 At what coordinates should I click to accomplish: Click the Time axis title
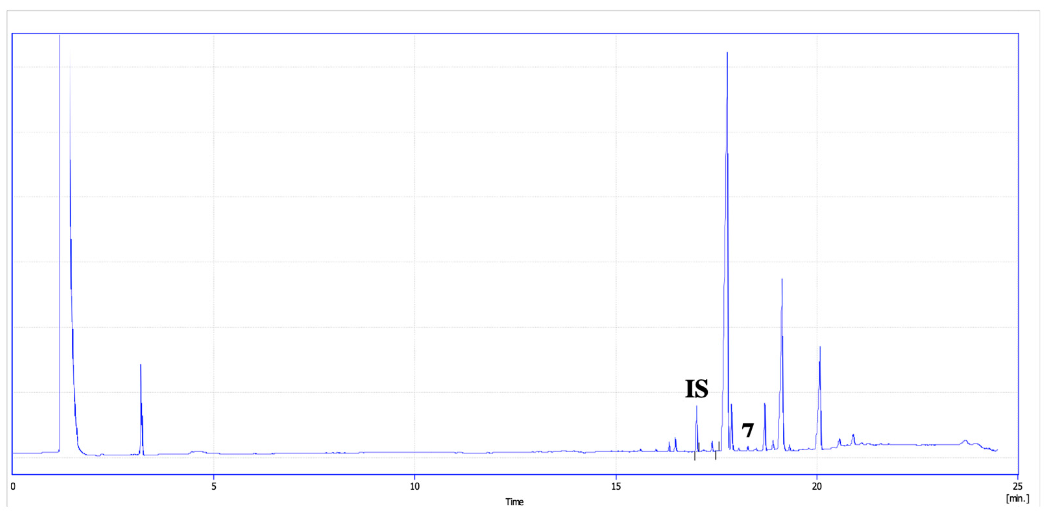pyautogui.click(x=514, y=502)
